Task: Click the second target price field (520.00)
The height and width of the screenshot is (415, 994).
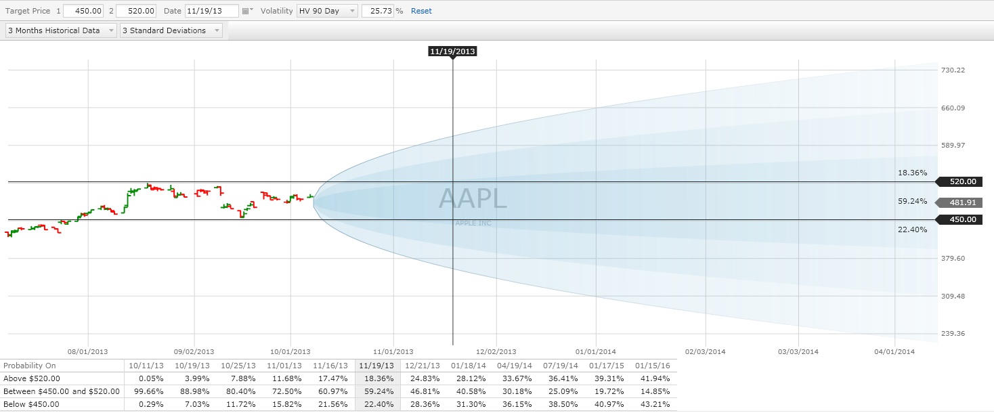Action: click(x=137, y=11)
